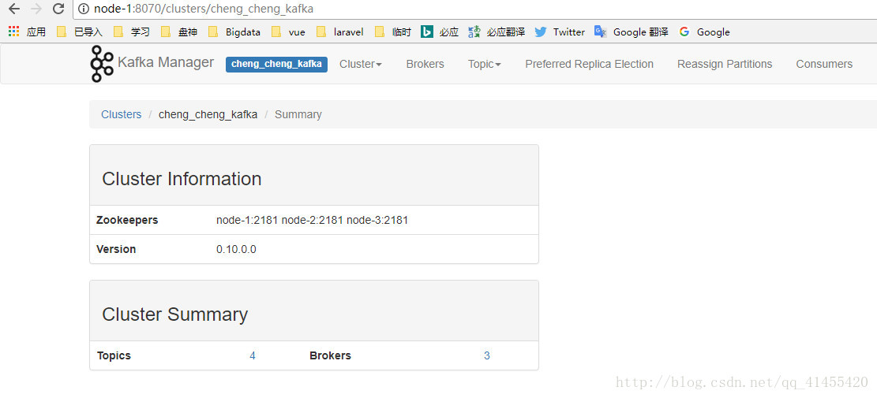877x398 pixels.
Task: Click the Kafka Manager logo icon
Action: [102, 64]
